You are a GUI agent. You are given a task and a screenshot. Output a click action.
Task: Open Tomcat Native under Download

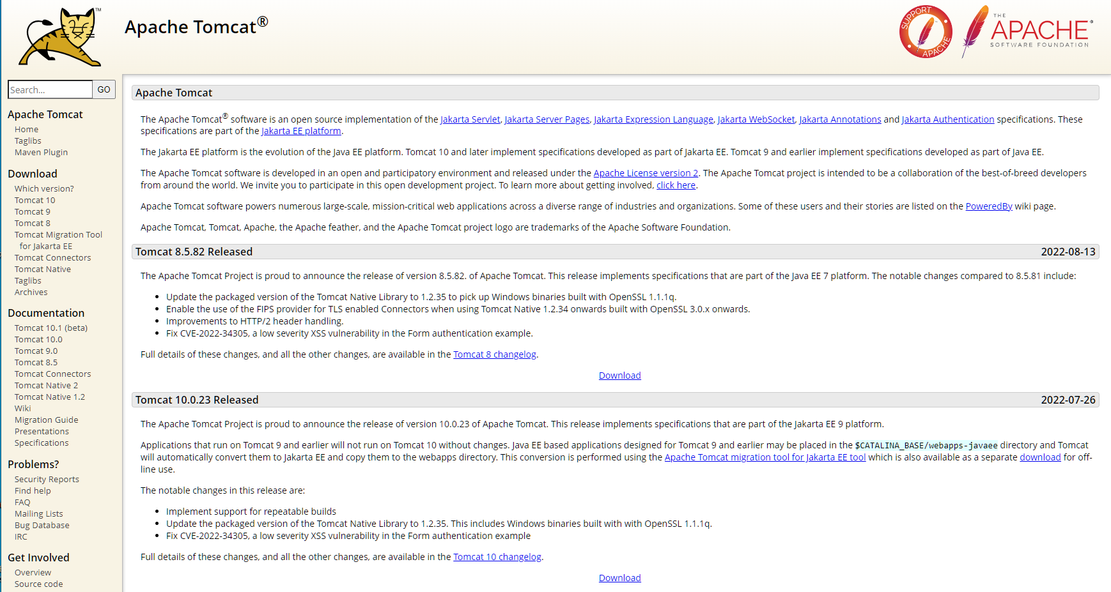click(x=43, y=269)
